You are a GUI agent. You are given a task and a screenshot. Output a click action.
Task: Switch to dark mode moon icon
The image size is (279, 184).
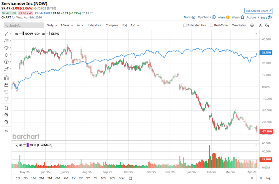[267, 25]
